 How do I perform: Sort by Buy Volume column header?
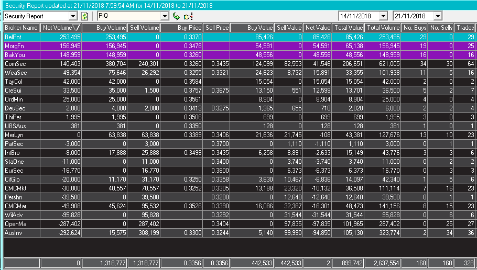(x=104, y=28)
